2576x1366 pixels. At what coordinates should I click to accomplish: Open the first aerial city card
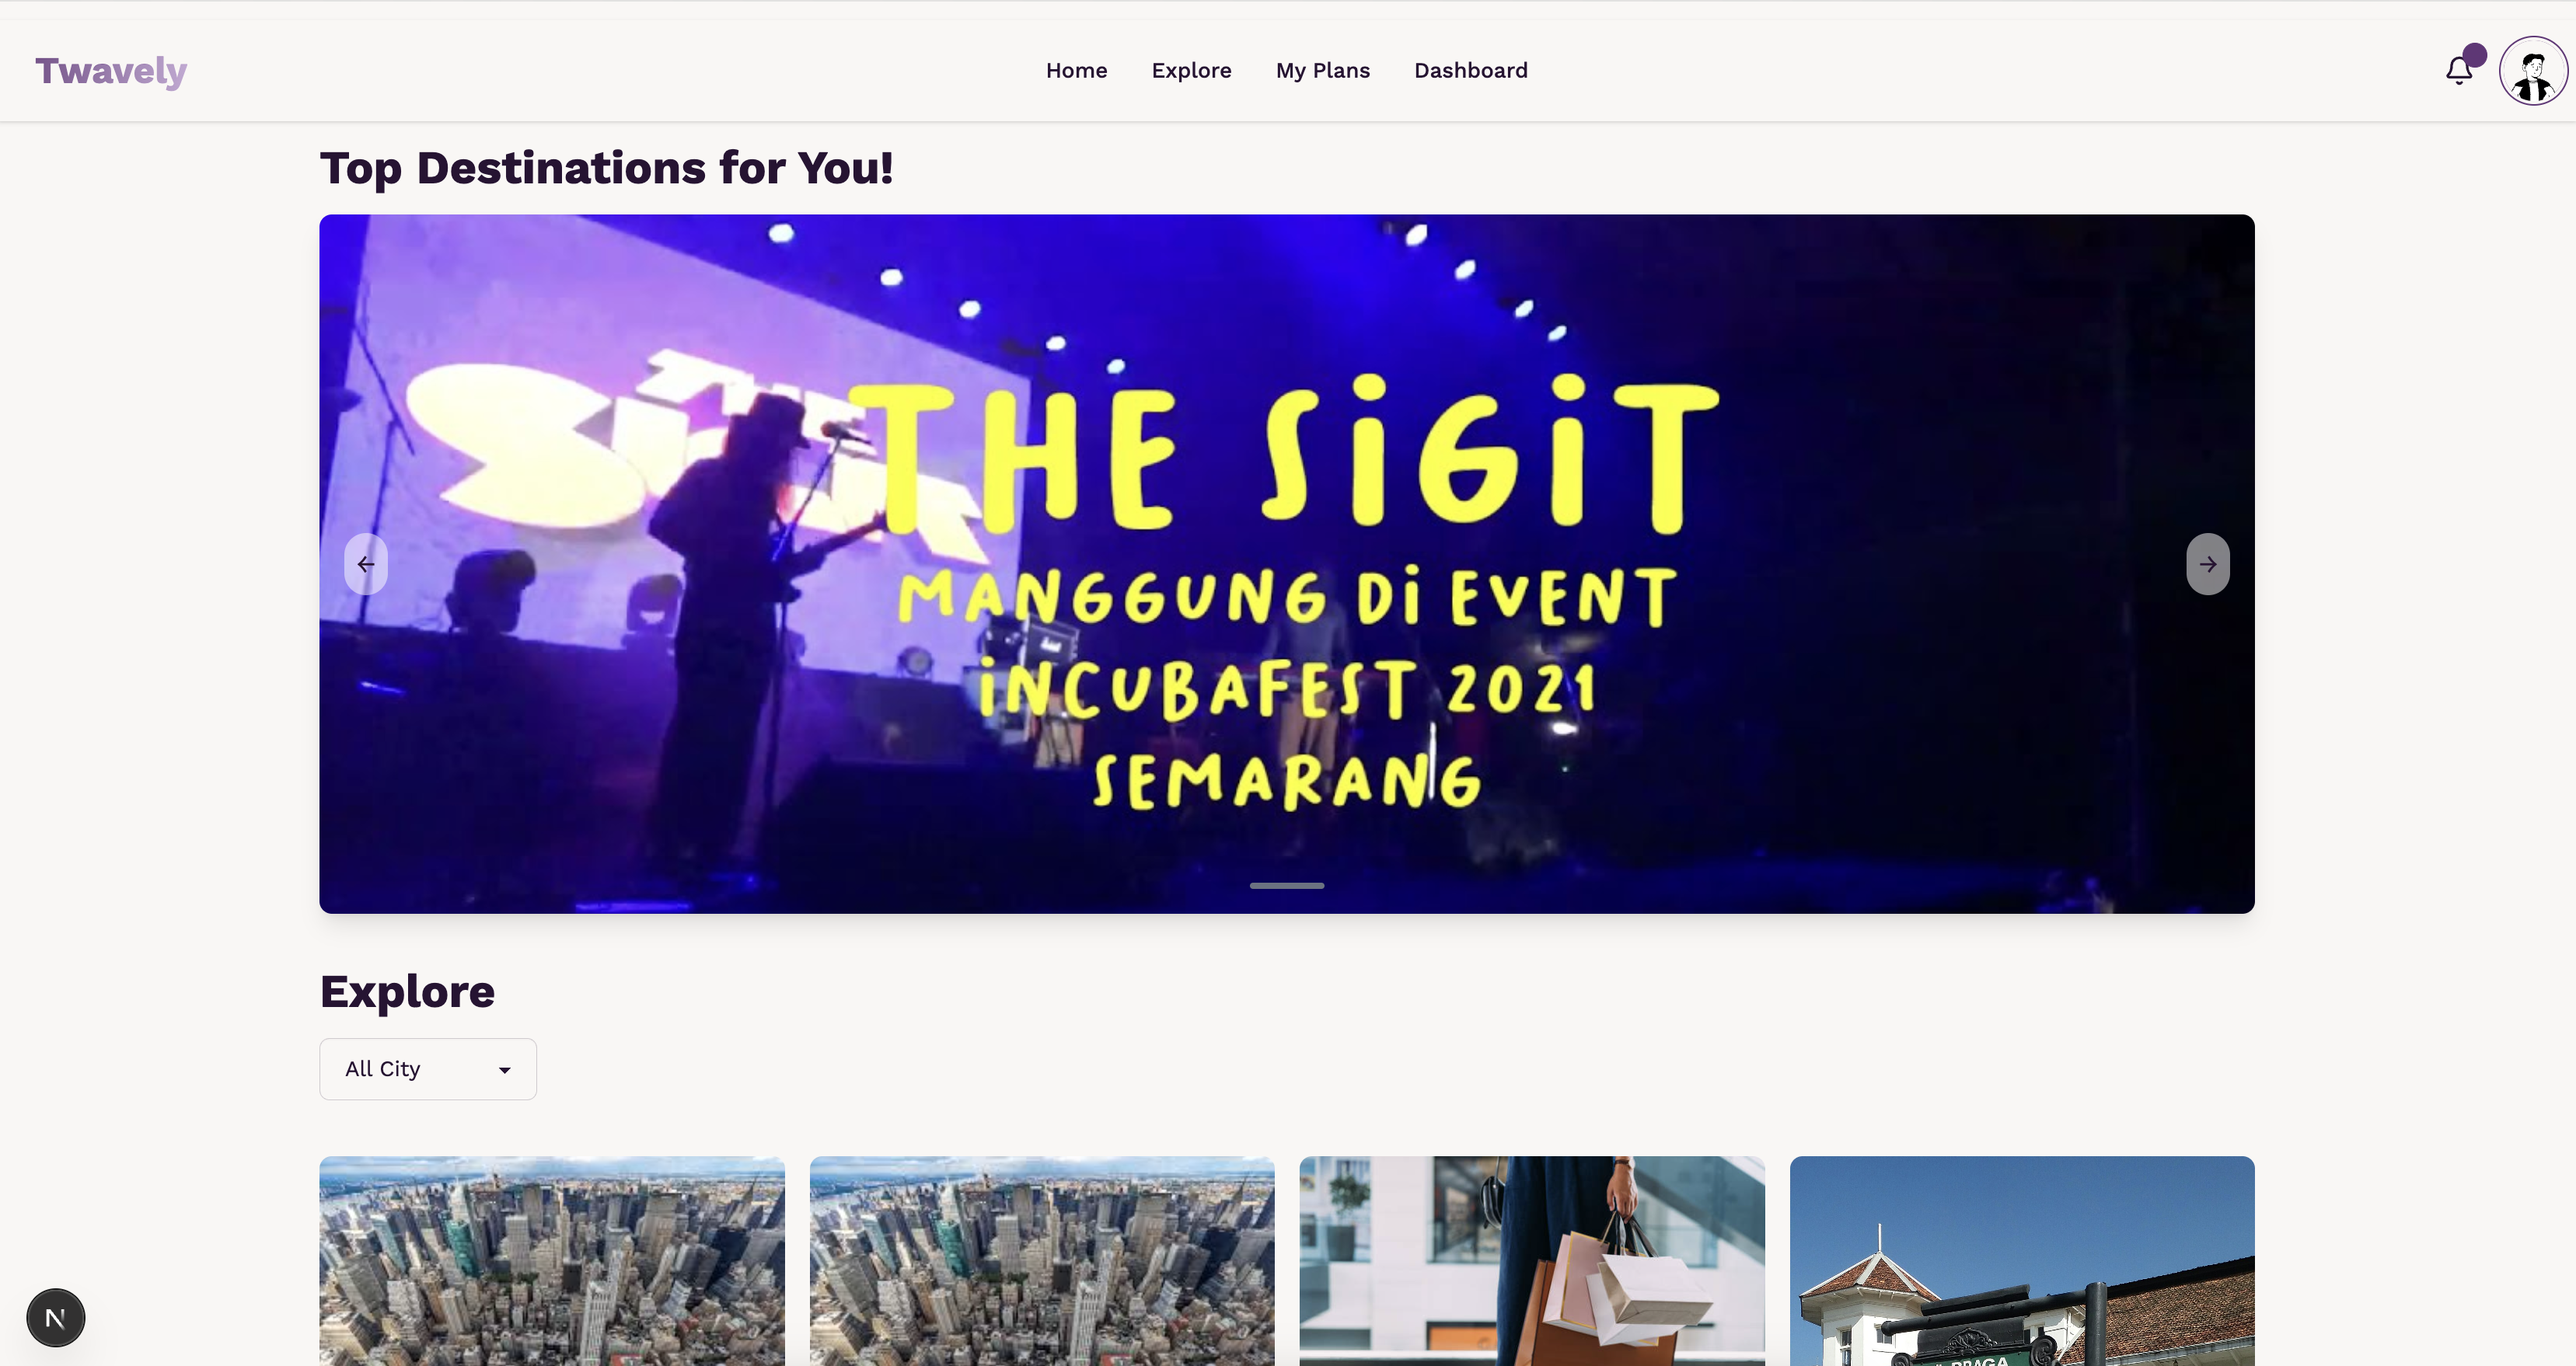click(552, 1261)
